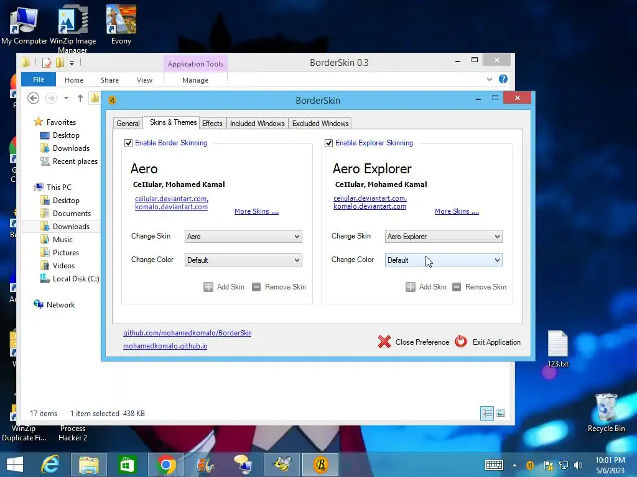This screenshot has width=637, height=477.
Task: Select Documents under This PC
Action: (x=72, y=214)
